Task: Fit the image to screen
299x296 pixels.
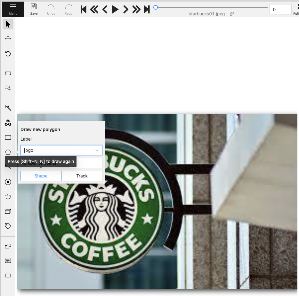Action: (8, 73)
